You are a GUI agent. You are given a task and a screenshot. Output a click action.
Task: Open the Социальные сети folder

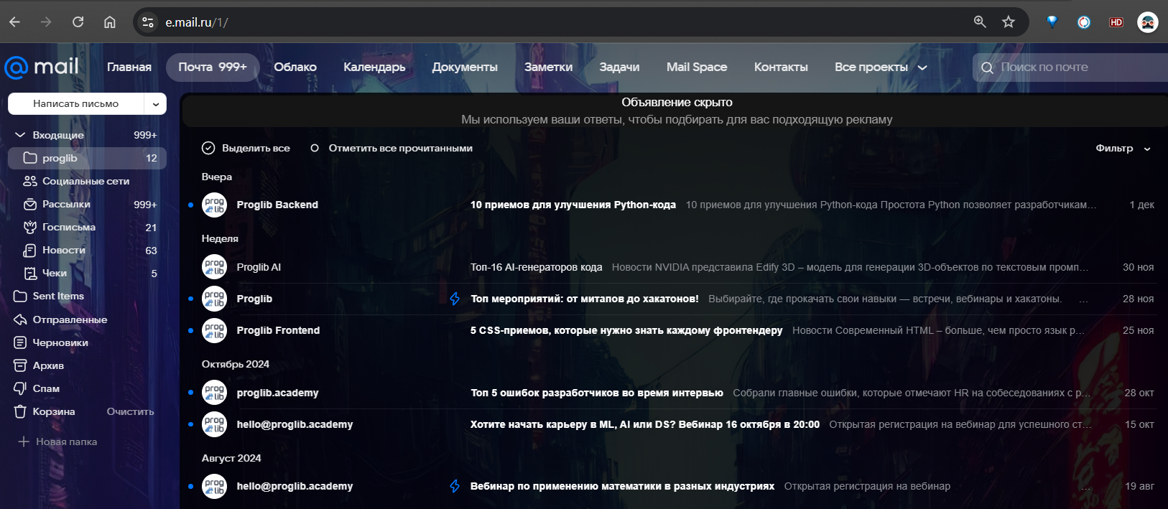pos(87,181)
